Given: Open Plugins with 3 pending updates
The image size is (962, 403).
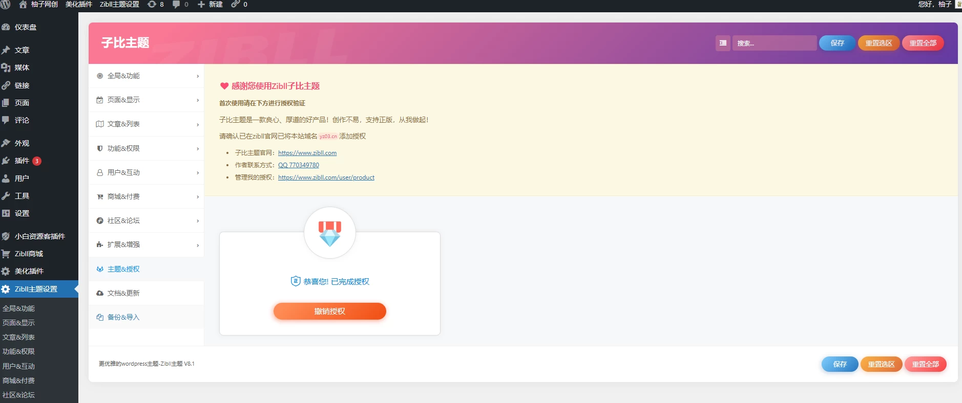Looking at the screenshot, I should pos(22,161).
